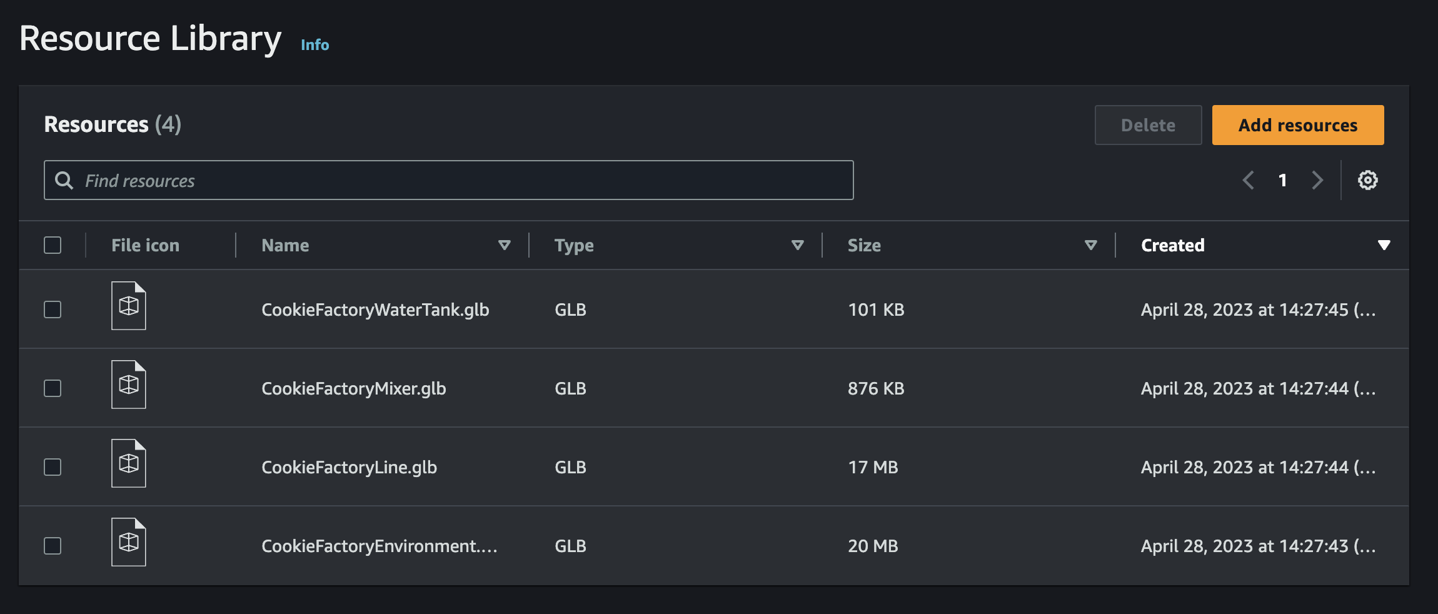Click the GLB file icon for CookieFactoryLine.glb
The height and width of the screenshot is (614, 1438).
pos(128,463)
